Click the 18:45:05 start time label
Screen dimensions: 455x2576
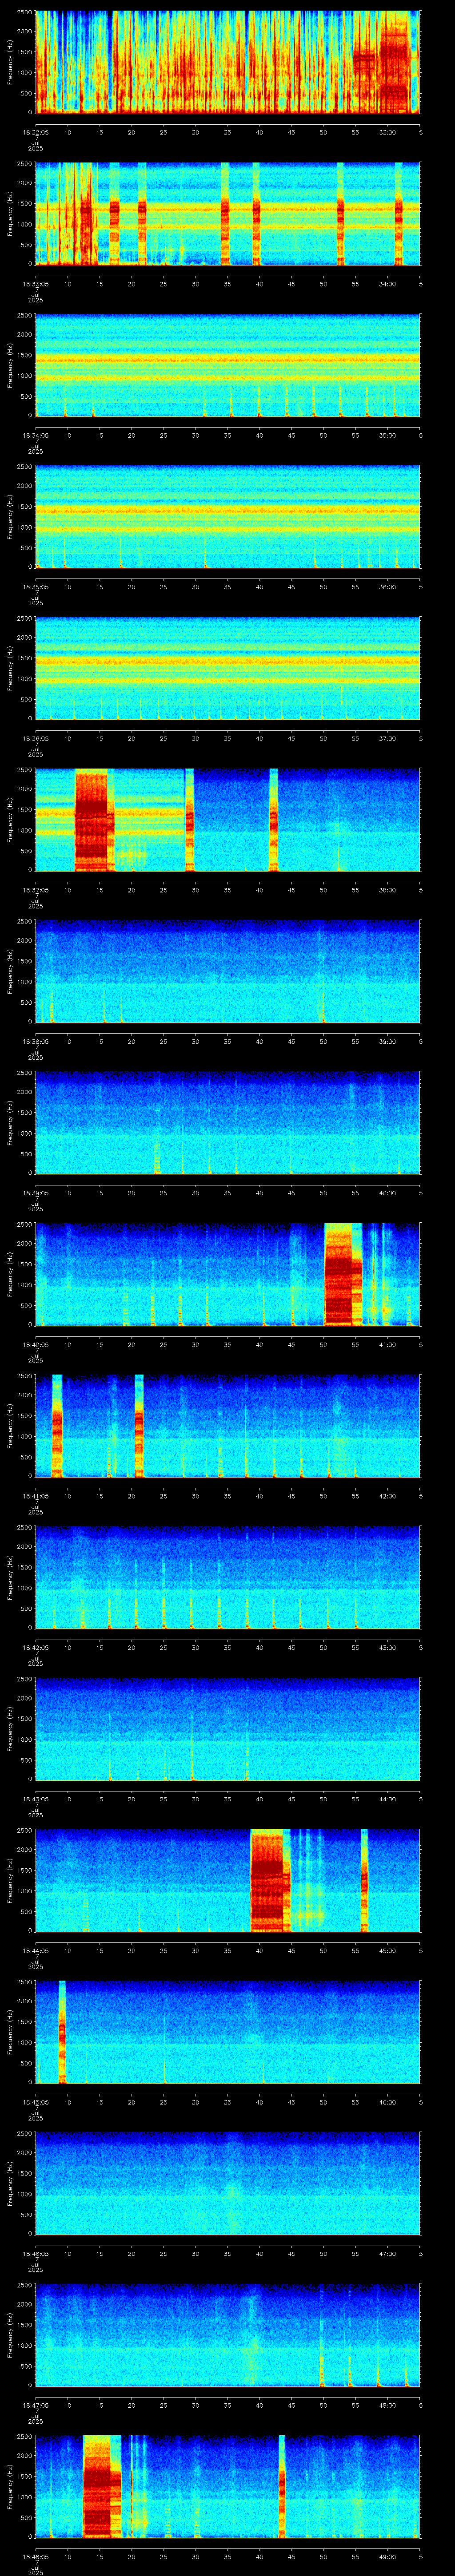(35, 2102)
